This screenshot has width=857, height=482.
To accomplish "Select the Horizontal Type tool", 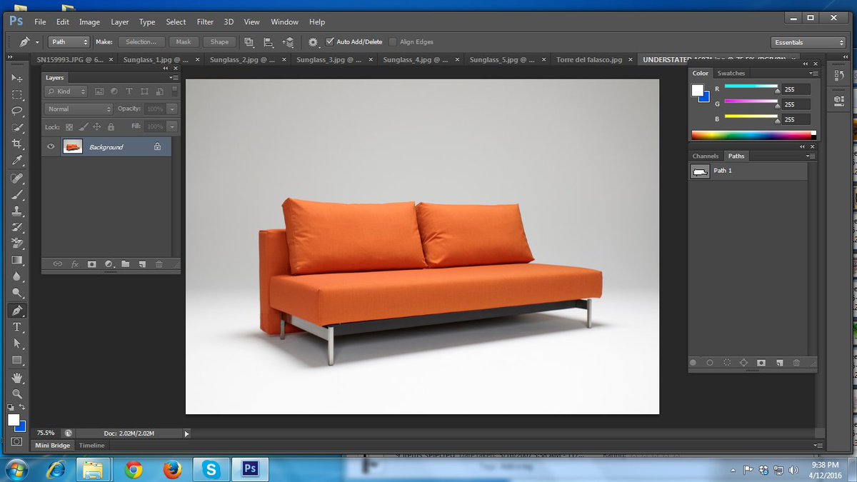I will point(17,327).
